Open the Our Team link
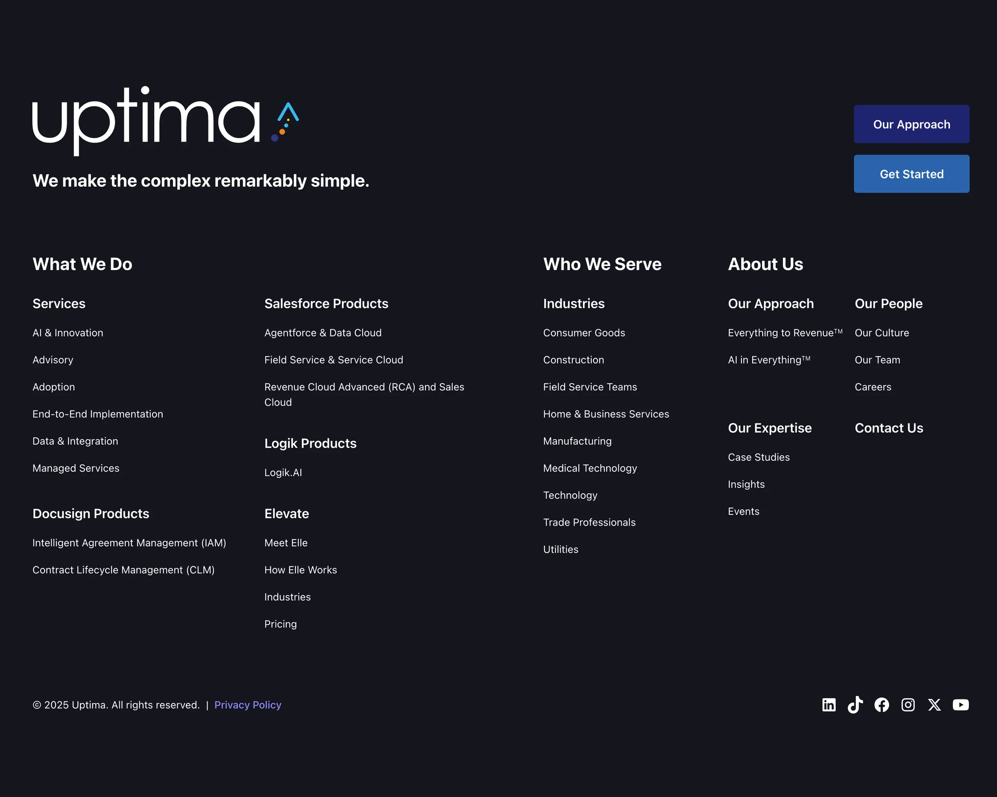The width and height of the screenshot is (997, 797). point(877,360)
